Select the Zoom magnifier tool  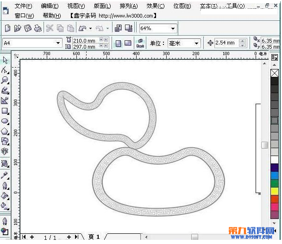pos(5,80)
